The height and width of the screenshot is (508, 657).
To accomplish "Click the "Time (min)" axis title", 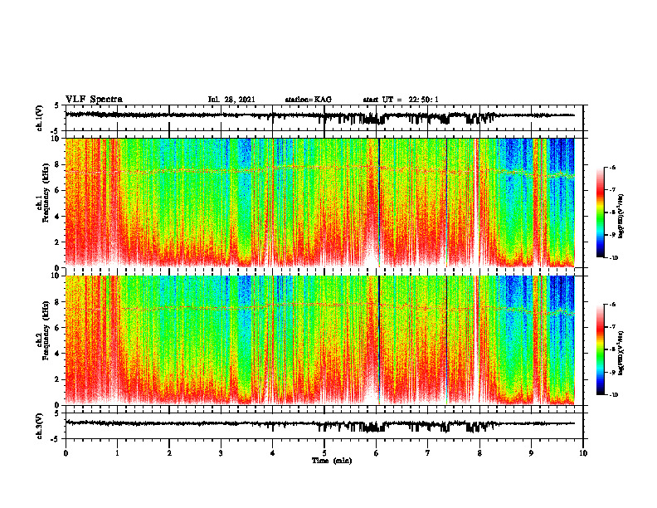I will pyautogui.click(x=332, y=461).
